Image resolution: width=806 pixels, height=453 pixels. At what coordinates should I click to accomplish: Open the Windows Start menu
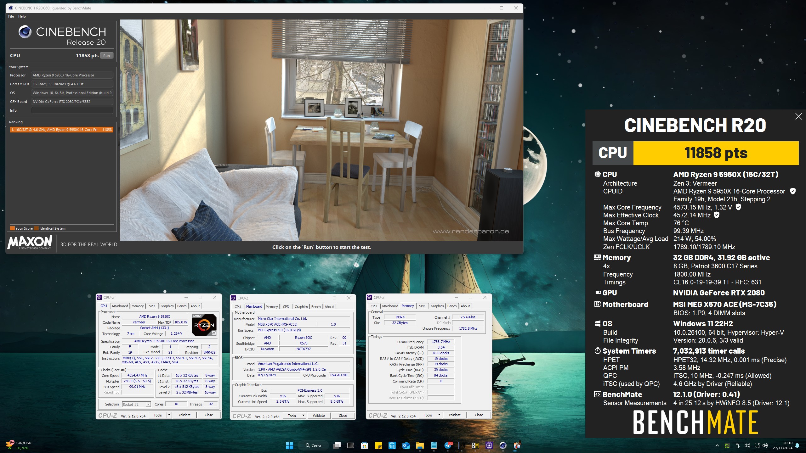tap(289, 445)
